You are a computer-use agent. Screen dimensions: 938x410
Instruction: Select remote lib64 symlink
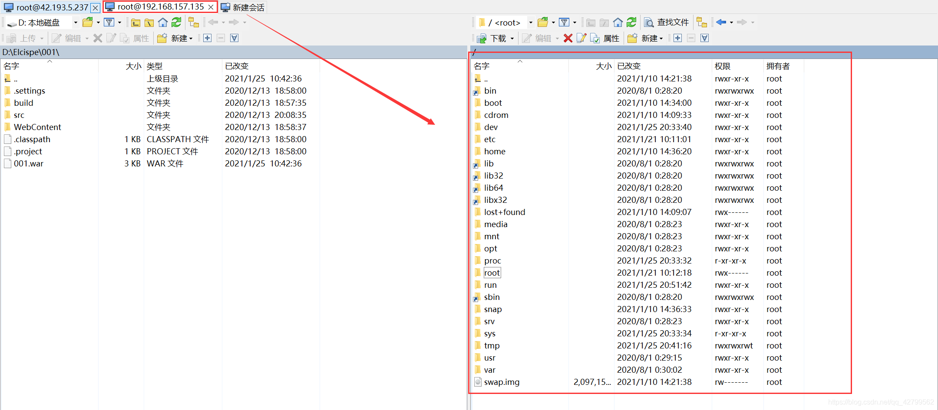pos(494,188)
